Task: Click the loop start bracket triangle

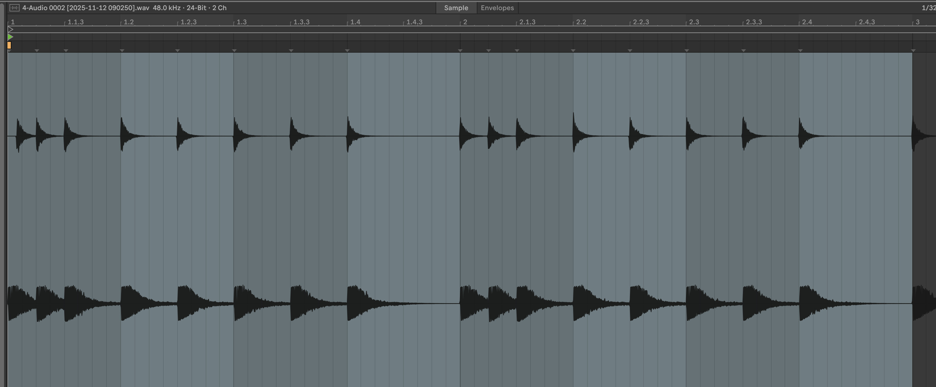Action: coord(10,30)
